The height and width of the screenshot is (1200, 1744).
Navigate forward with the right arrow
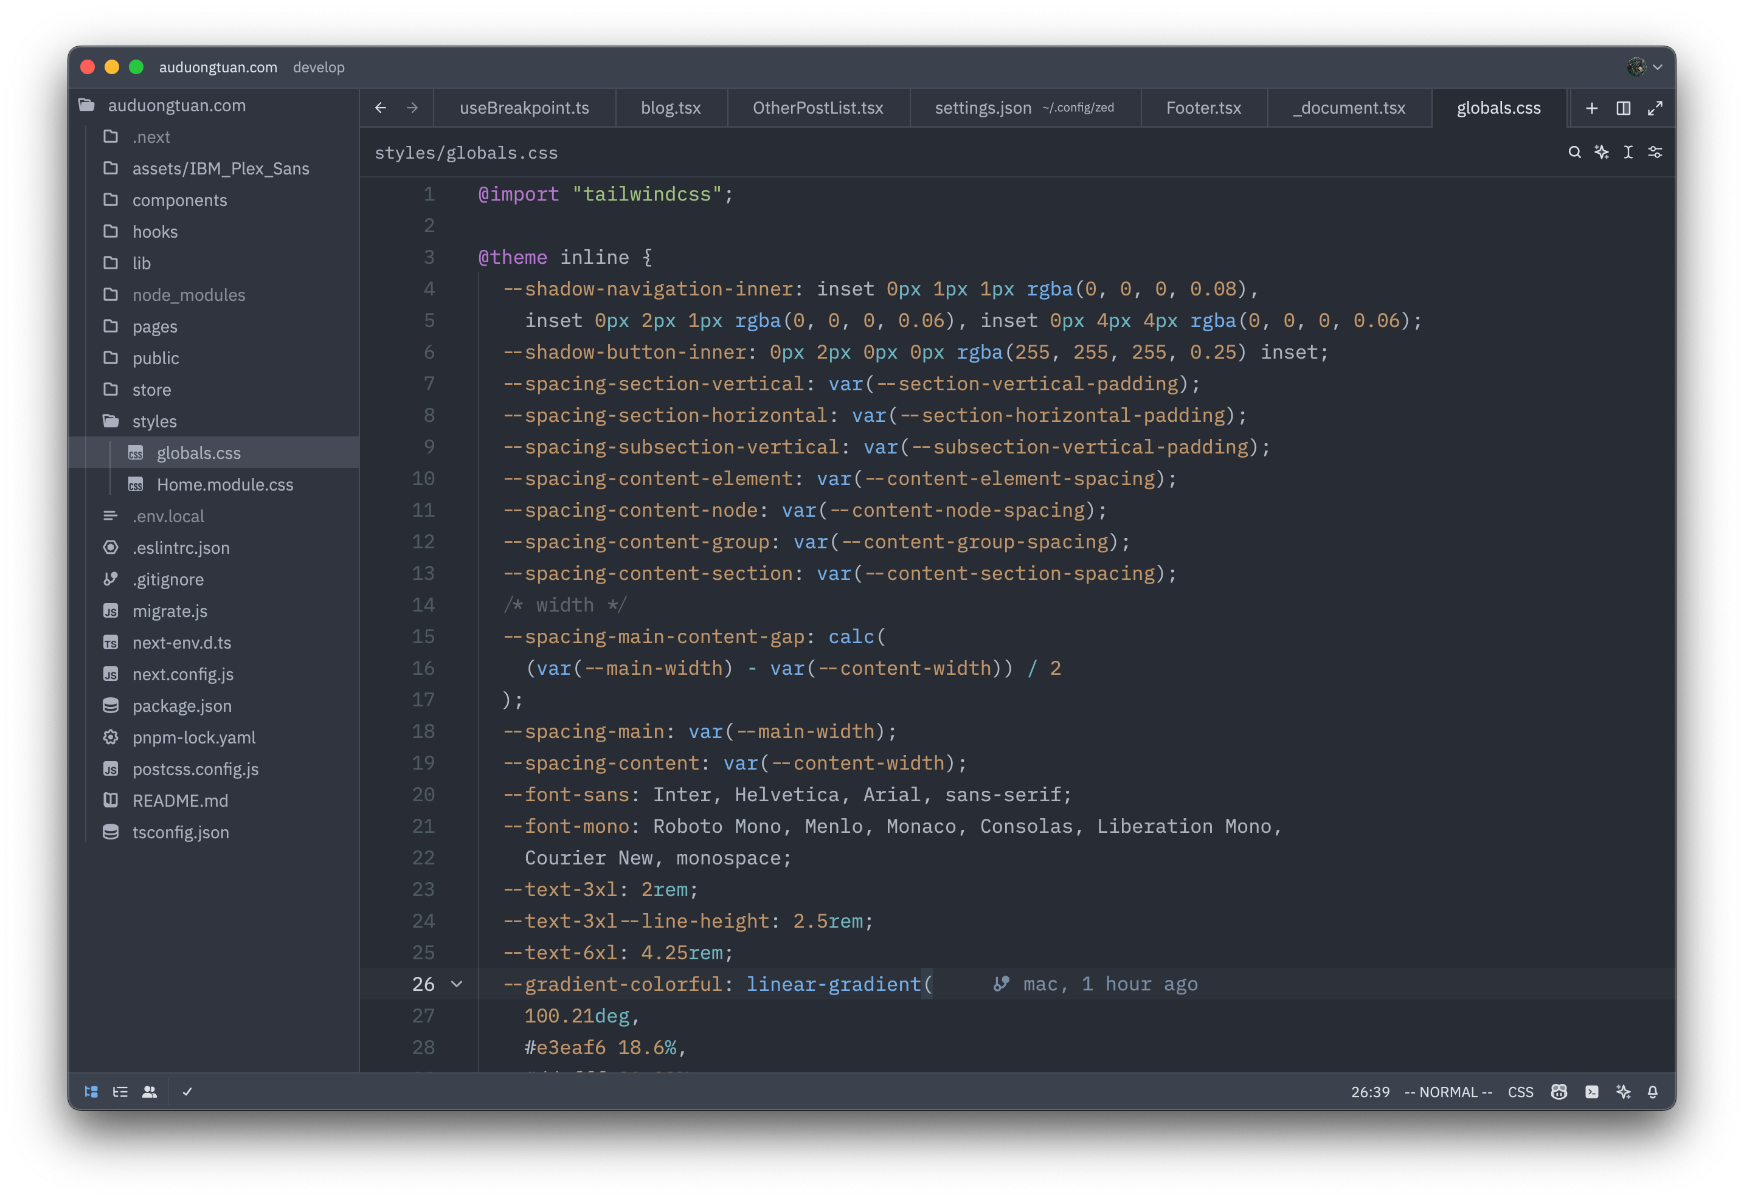[x=412, y=108]
